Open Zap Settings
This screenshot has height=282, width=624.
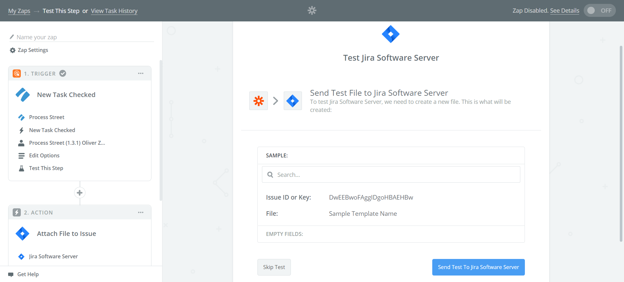[33, 50]
